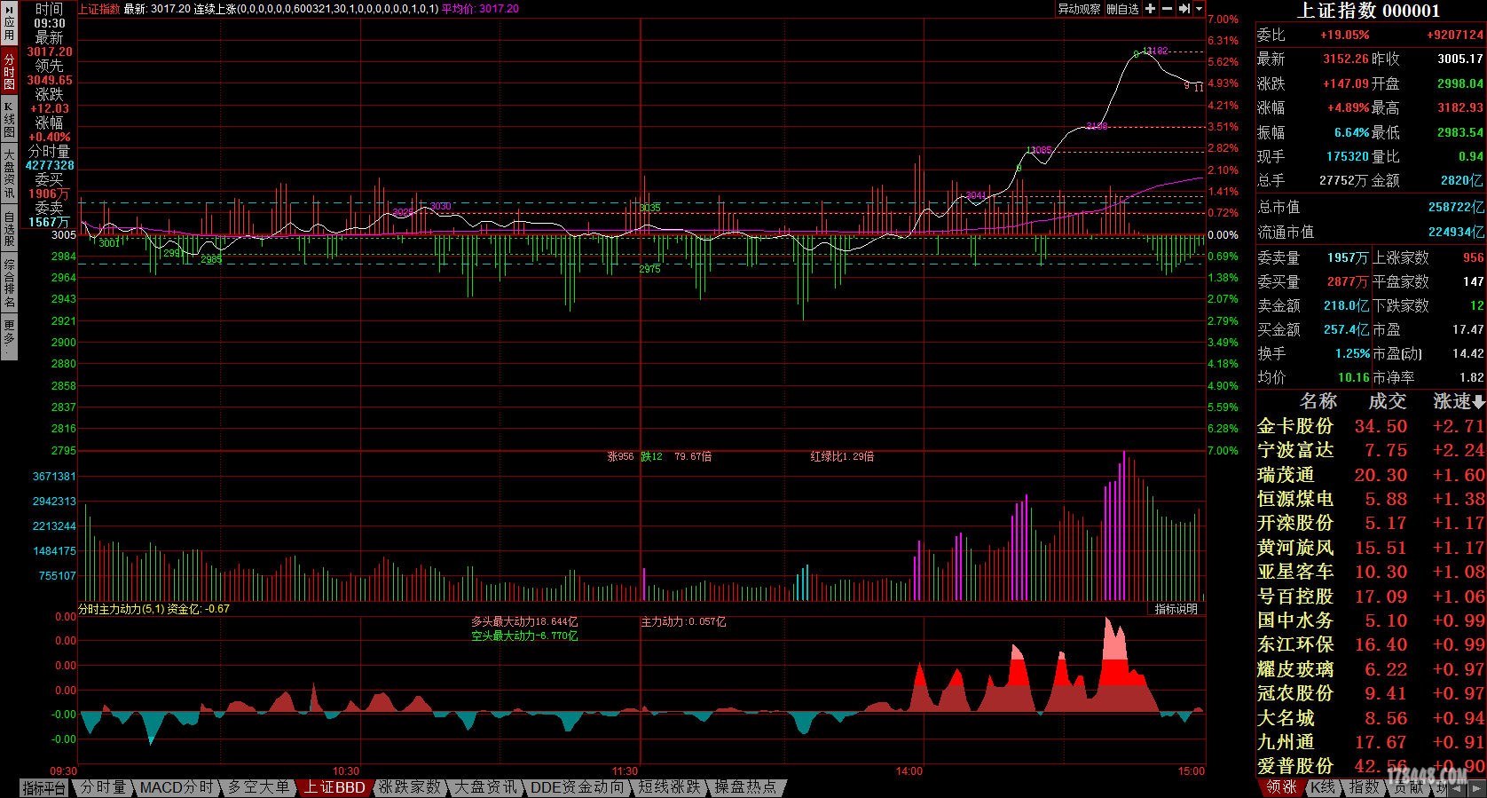Select stock row 宁波富达
The image size is (1487, 798).
(x=1371, y=450)
